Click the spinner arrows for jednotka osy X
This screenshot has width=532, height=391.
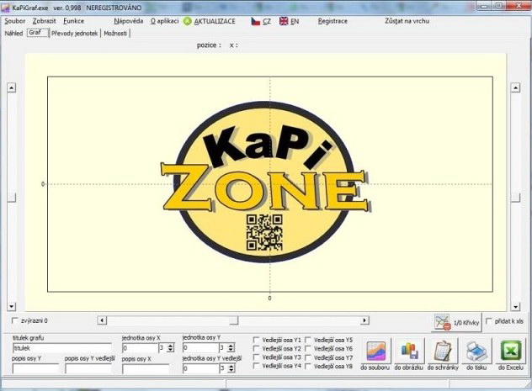pos(171,347)
